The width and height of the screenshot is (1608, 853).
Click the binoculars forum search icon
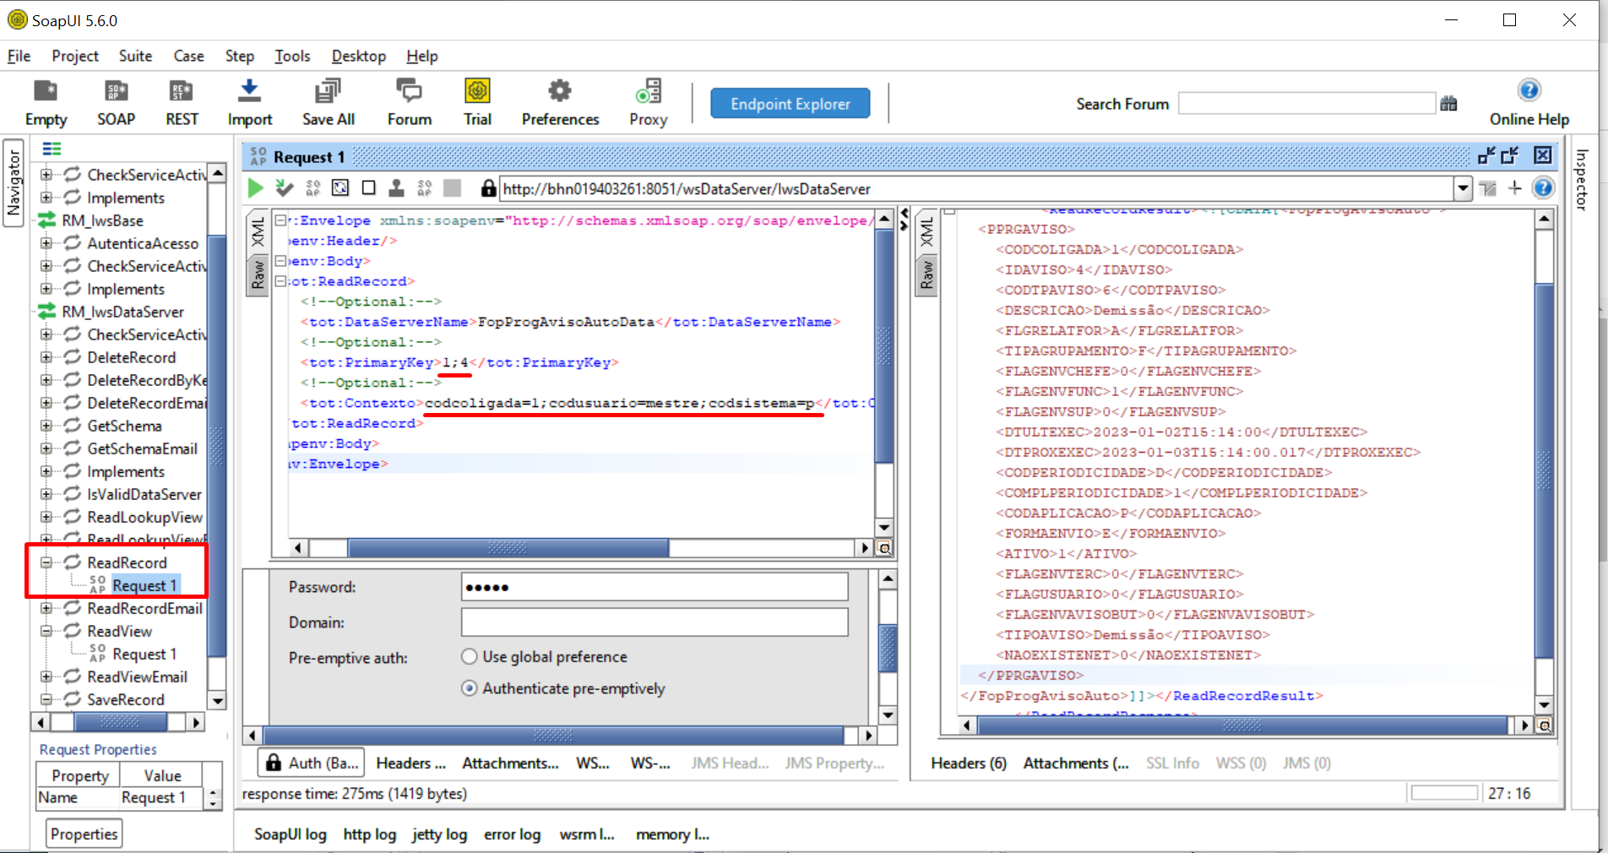pos(1449,104)
